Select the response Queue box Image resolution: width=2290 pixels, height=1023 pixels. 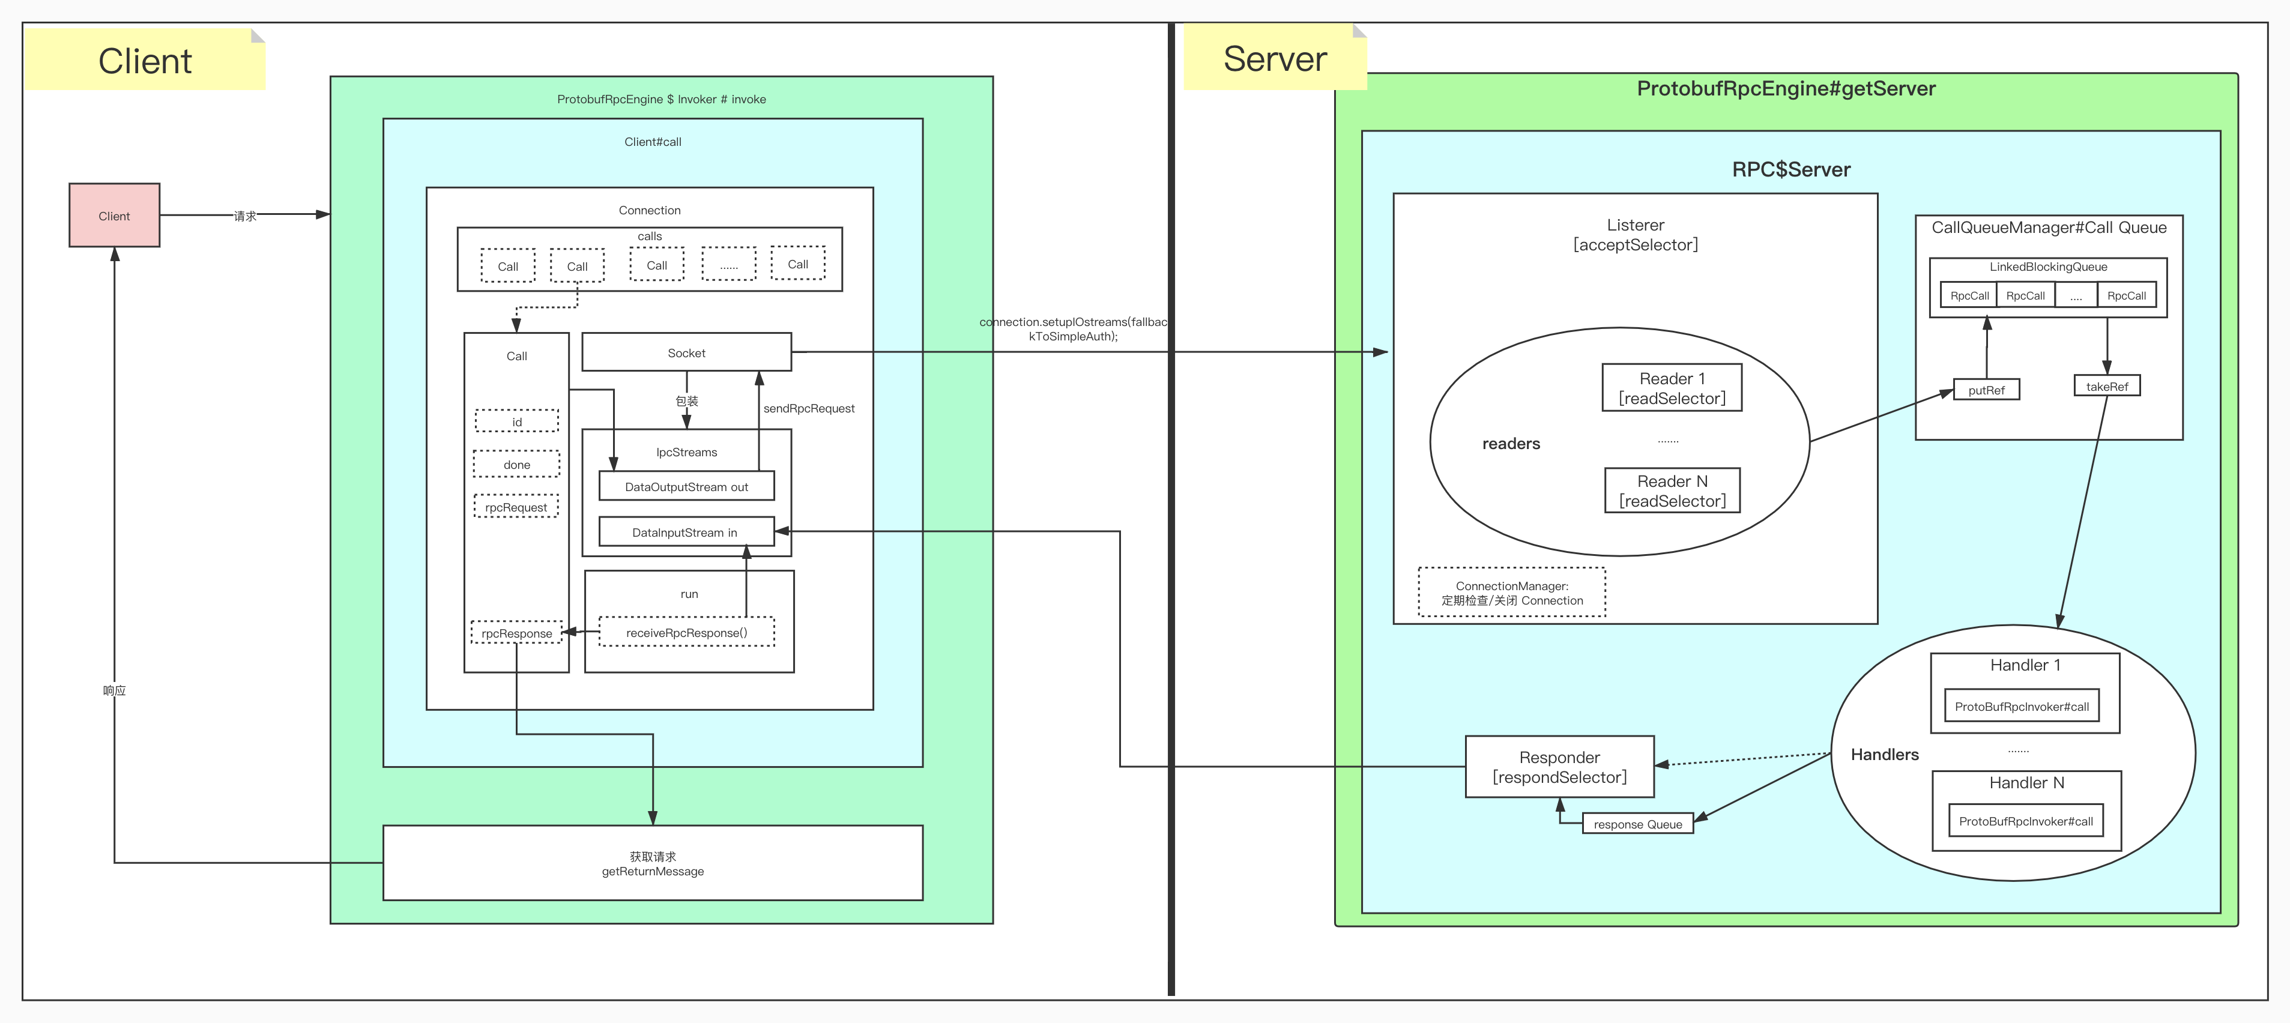(1637, 824)
